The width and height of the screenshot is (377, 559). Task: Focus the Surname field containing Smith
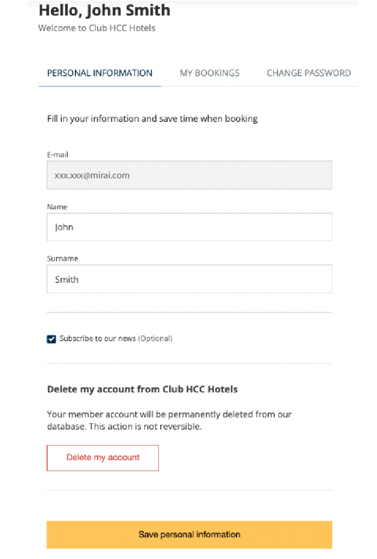coord(190,279)
